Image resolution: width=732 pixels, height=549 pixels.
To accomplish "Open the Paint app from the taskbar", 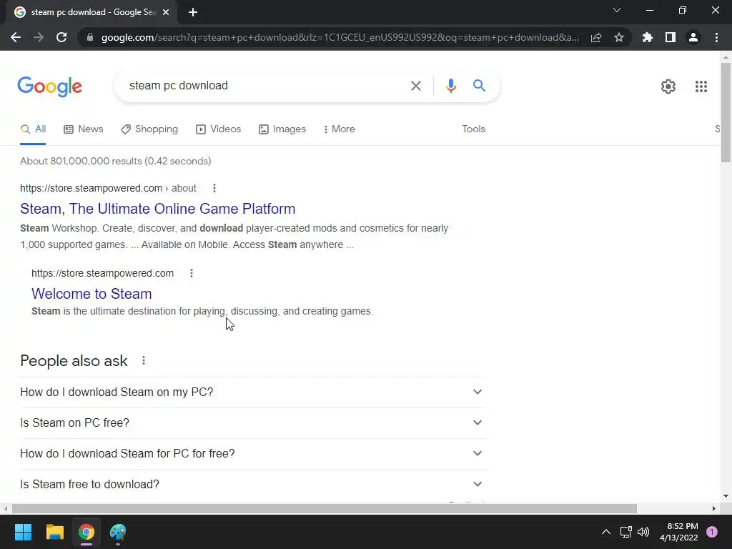I will point(118,532).
